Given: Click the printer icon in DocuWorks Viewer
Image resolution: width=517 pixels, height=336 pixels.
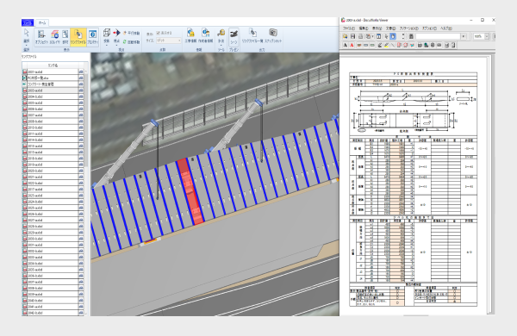Looking at the screenshot, I should click(x=360, y=36).
